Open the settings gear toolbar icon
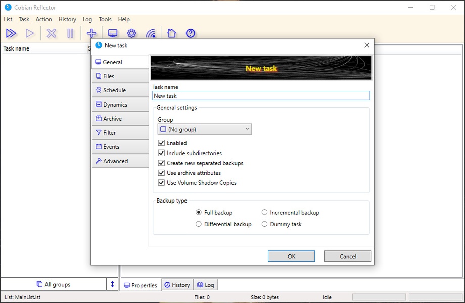Image resolution: width=465 pixels, height=303 pixels. 131,33
